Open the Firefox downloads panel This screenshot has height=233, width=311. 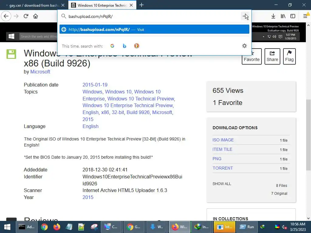pyautogui.click(x=273, y=16)
